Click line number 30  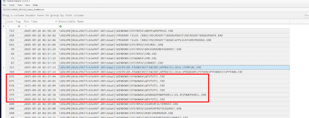(x=13, y=49)
